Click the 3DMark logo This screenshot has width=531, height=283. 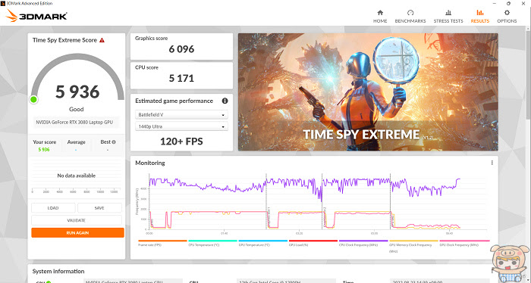pyautogui.click(x=36, y=16)
